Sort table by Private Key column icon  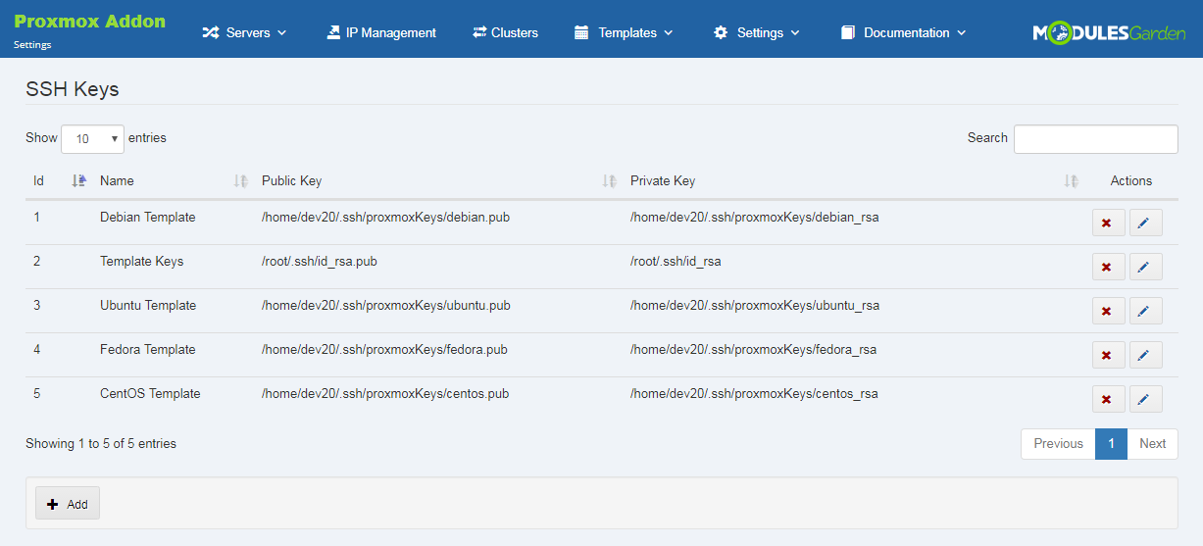coord(1071,180)
